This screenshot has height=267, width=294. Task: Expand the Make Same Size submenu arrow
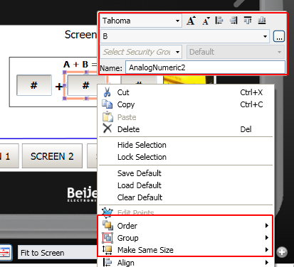(267, 249)
